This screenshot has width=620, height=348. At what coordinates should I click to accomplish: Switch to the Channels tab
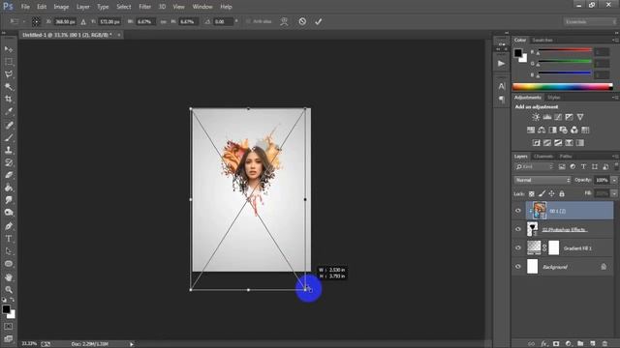click(543, 157)
